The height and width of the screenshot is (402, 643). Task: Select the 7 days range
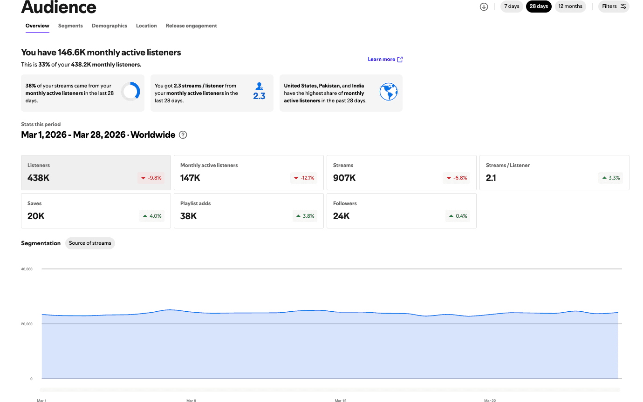(512, 7)
